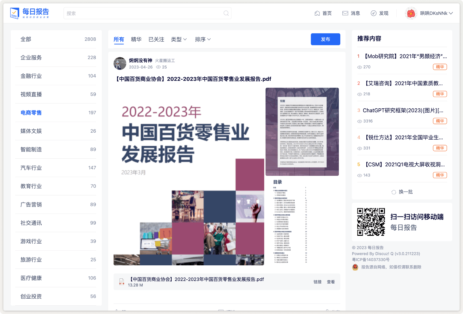Screen dimensions: 463x314
Task: Click the blue 发布 button
Action: tap(326, 39)
